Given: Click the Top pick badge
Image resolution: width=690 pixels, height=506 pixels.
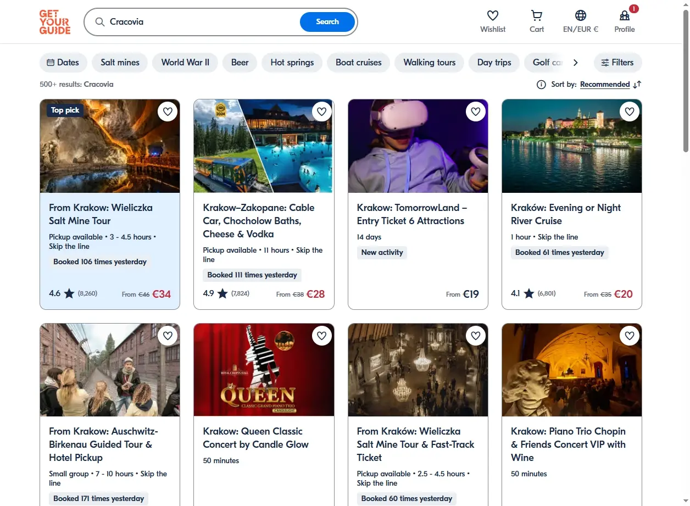Looking at the screenshot, I should pyautogui.click(x=65, y=110).
